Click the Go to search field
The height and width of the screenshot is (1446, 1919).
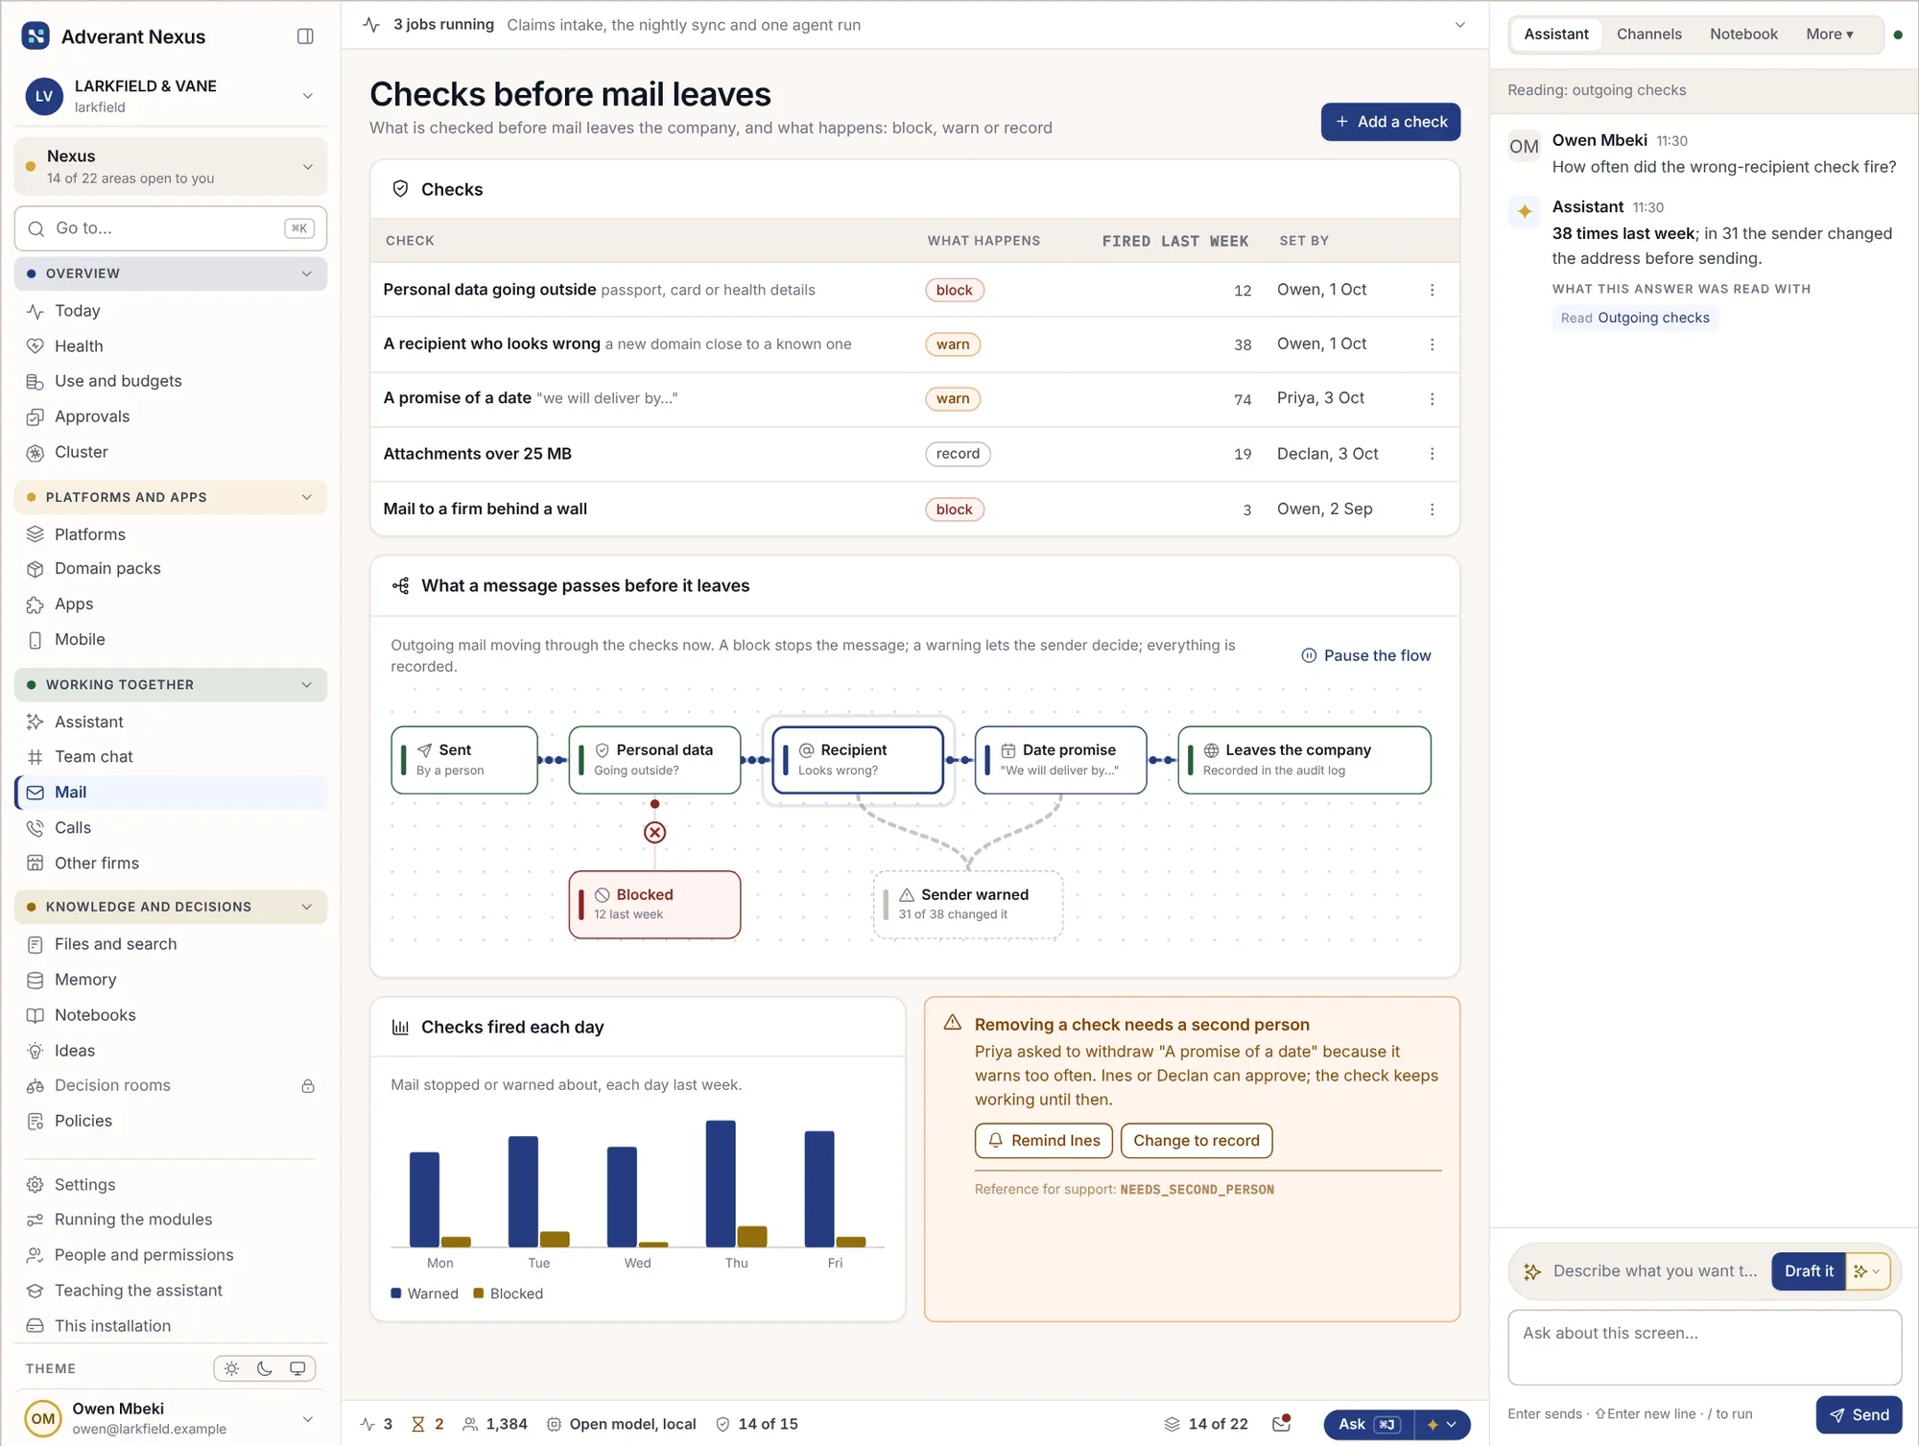tap(171, 228)
